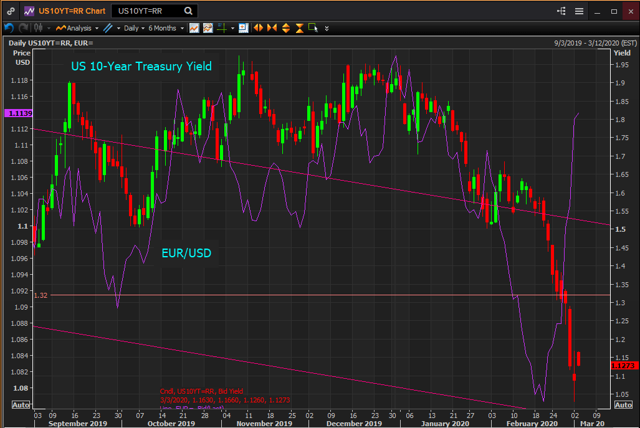Select the zoom rectangle pointer tool

(313, 28)
